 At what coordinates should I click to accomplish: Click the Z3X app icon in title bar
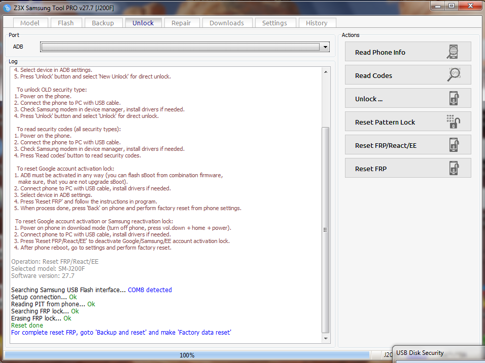point(7,8)
